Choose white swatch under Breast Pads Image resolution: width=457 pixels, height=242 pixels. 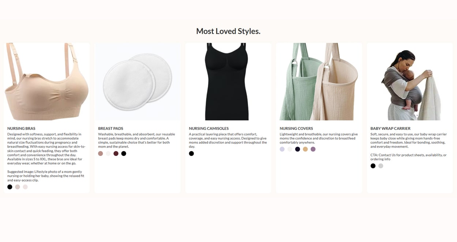[x=108, y=154]
